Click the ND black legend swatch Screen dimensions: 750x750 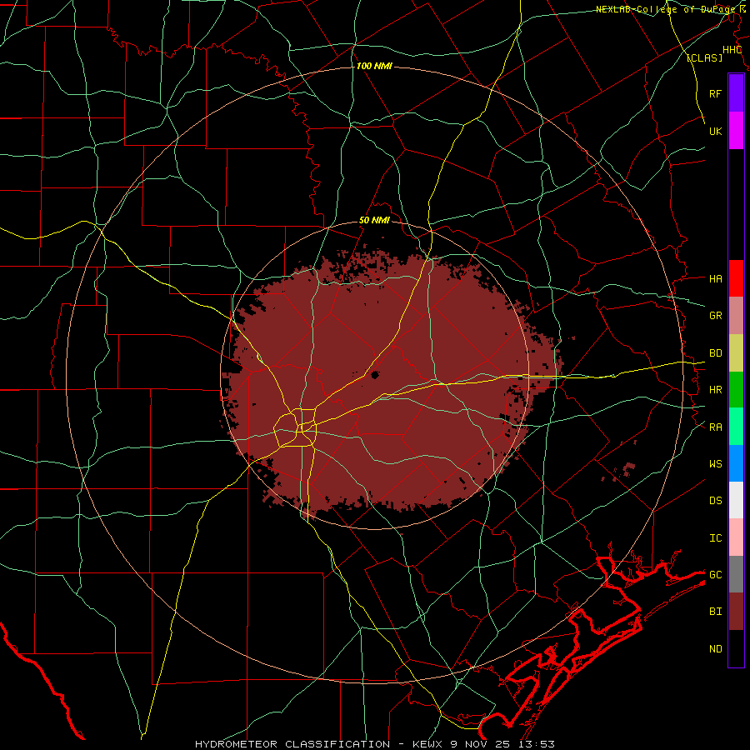tap(736, 648)
